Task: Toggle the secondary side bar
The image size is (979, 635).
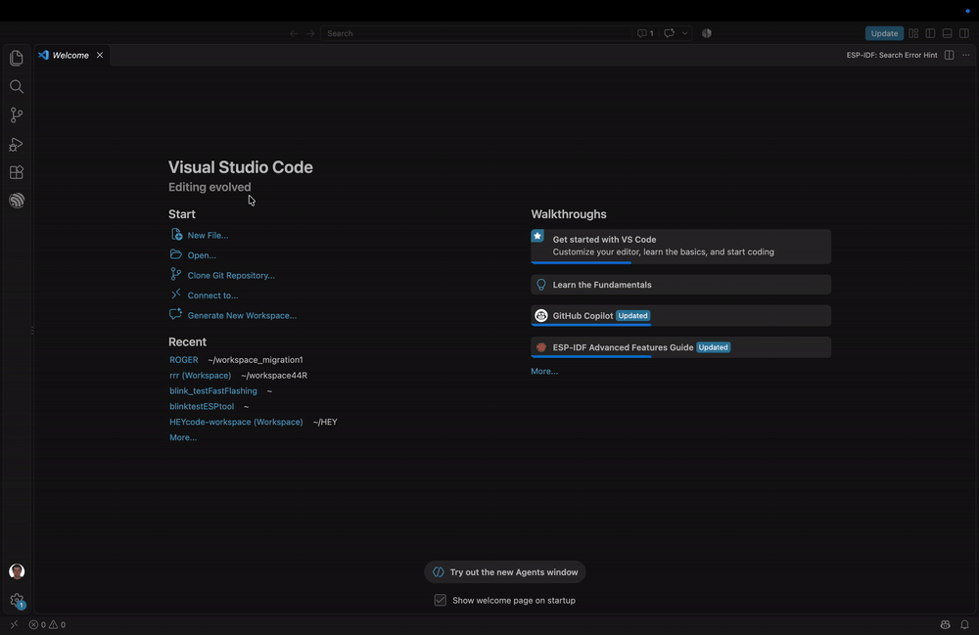Action: click(964, 33)
